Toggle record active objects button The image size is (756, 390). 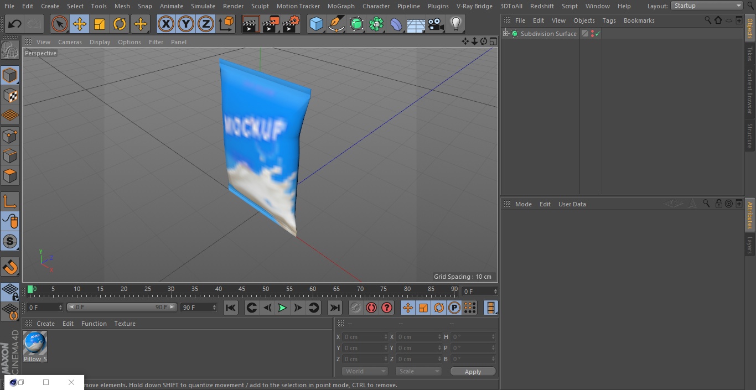356,308
